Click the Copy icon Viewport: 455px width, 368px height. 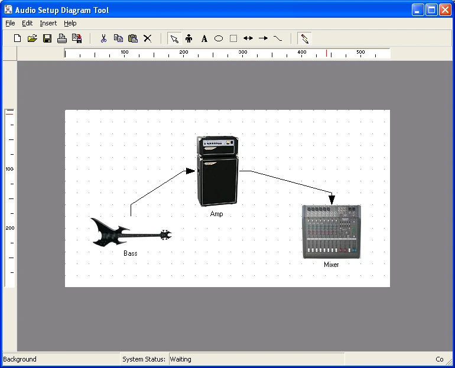pos(118,38)
